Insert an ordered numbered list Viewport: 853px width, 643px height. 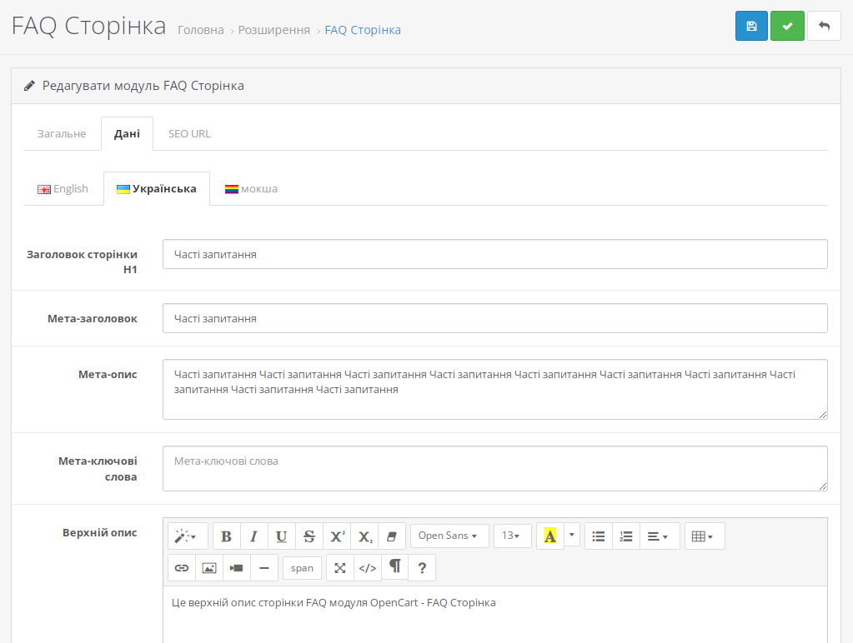pos(626,536)
